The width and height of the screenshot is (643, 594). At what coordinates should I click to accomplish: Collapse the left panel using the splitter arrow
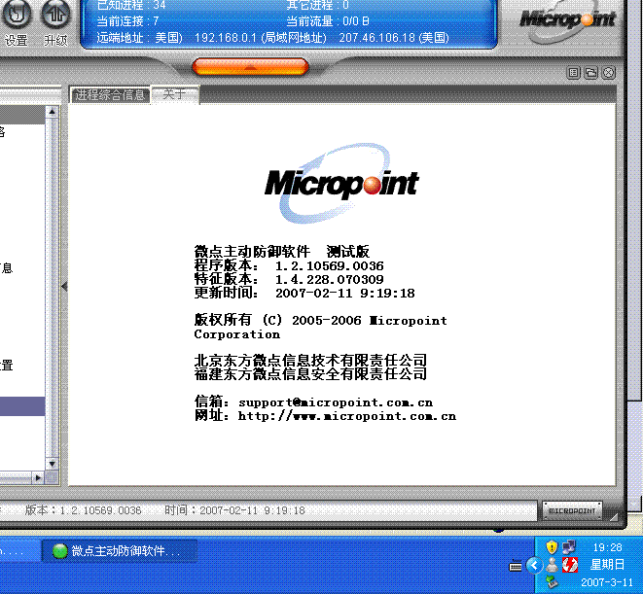pos(64,286)
